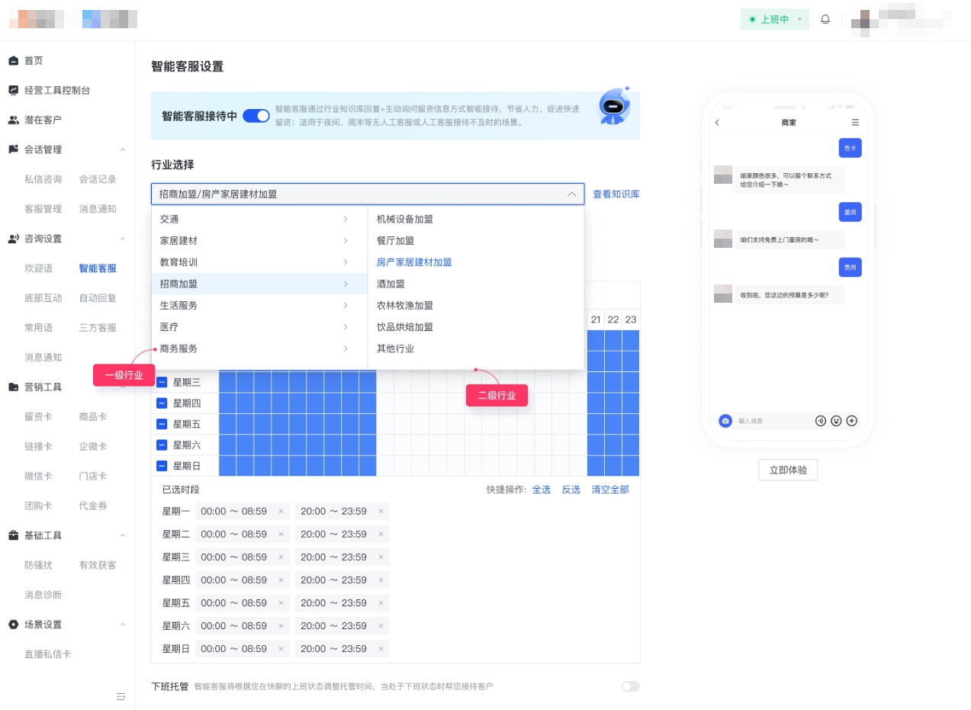Screen dimensions: 971x710
Task: Choose 商务服务 first-level industry
Action: click(x=259, y=349)
